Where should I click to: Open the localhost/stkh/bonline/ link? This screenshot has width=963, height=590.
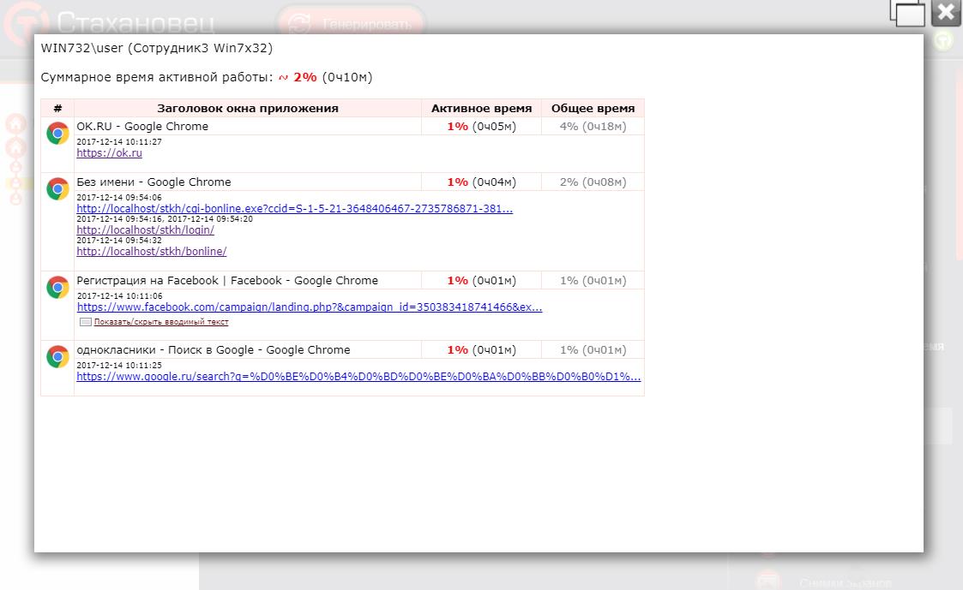152,252
